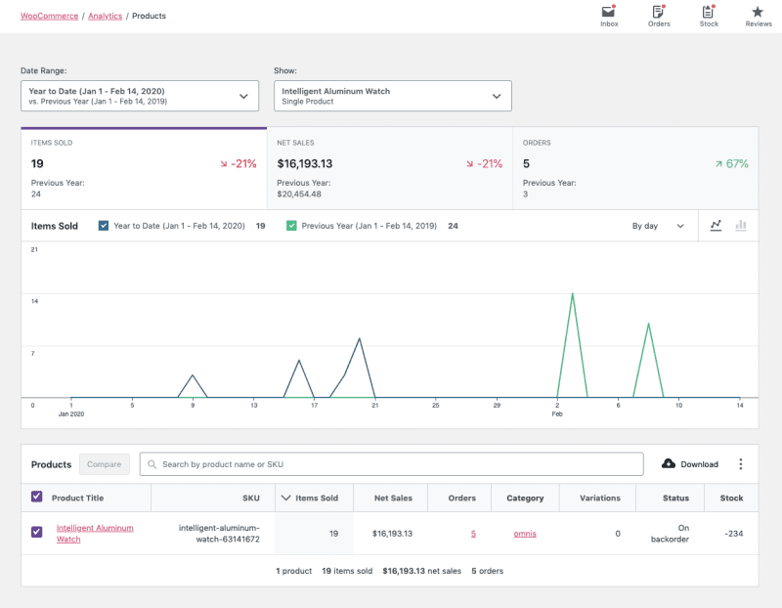Click the Compare button
The width and height of the screenshot is (782, 608).
point(104,464)
